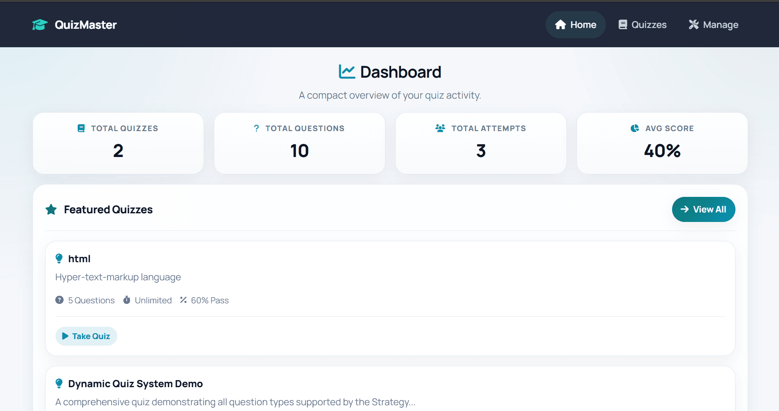
Task: Click the percent icon beside 60% Pass
Action: pos(183,300)
